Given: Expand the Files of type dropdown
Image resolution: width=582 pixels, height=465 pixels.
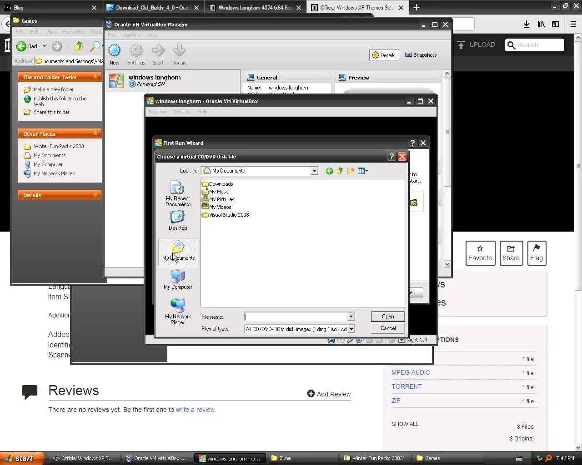Looking at the screenshot, I should pyautogui.click(x=351, y=329).
